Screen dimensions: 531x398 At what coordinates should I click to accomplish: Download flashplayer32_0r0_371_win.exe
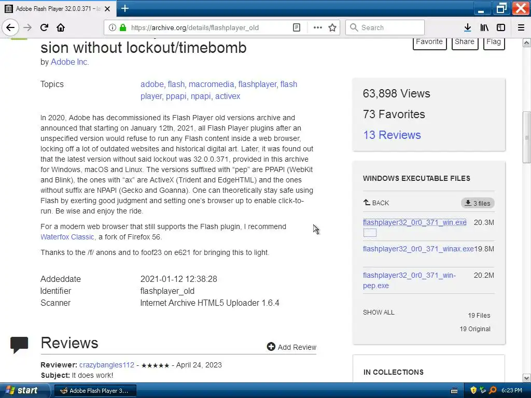coord(414,222)
